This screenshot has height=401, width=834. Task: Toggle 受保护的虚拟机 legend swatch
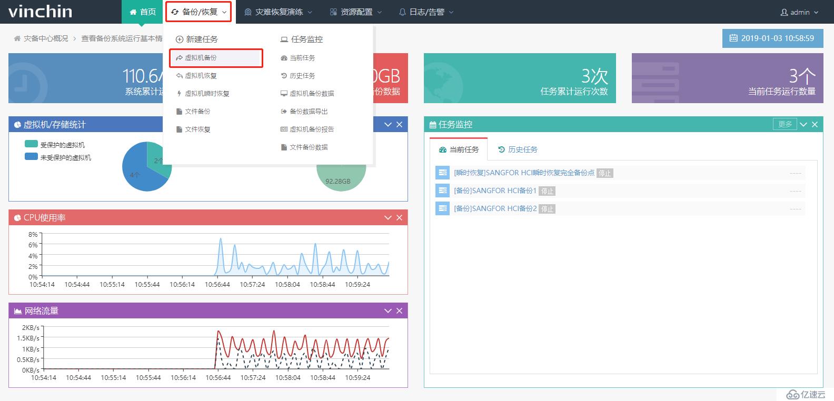[x=31, y=144]
